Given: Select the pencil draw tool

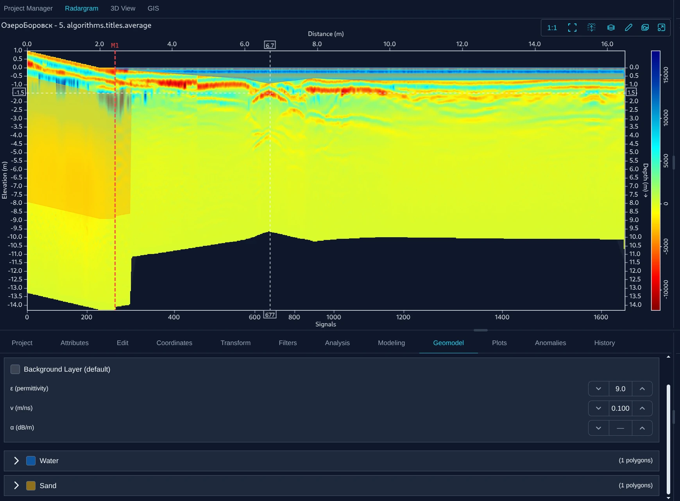Looking at the screenshot, I should point(628,28).
